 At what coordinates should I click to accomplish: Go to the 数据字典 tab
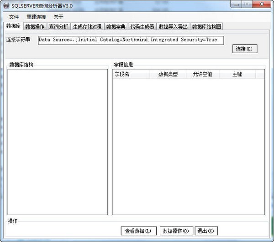pos(116,26)
